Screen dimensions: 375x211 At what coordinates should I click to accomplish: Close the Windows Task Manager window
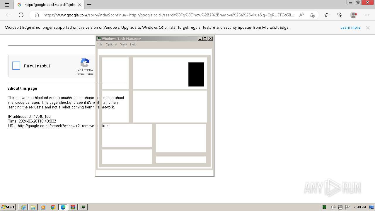coord(210,39)
